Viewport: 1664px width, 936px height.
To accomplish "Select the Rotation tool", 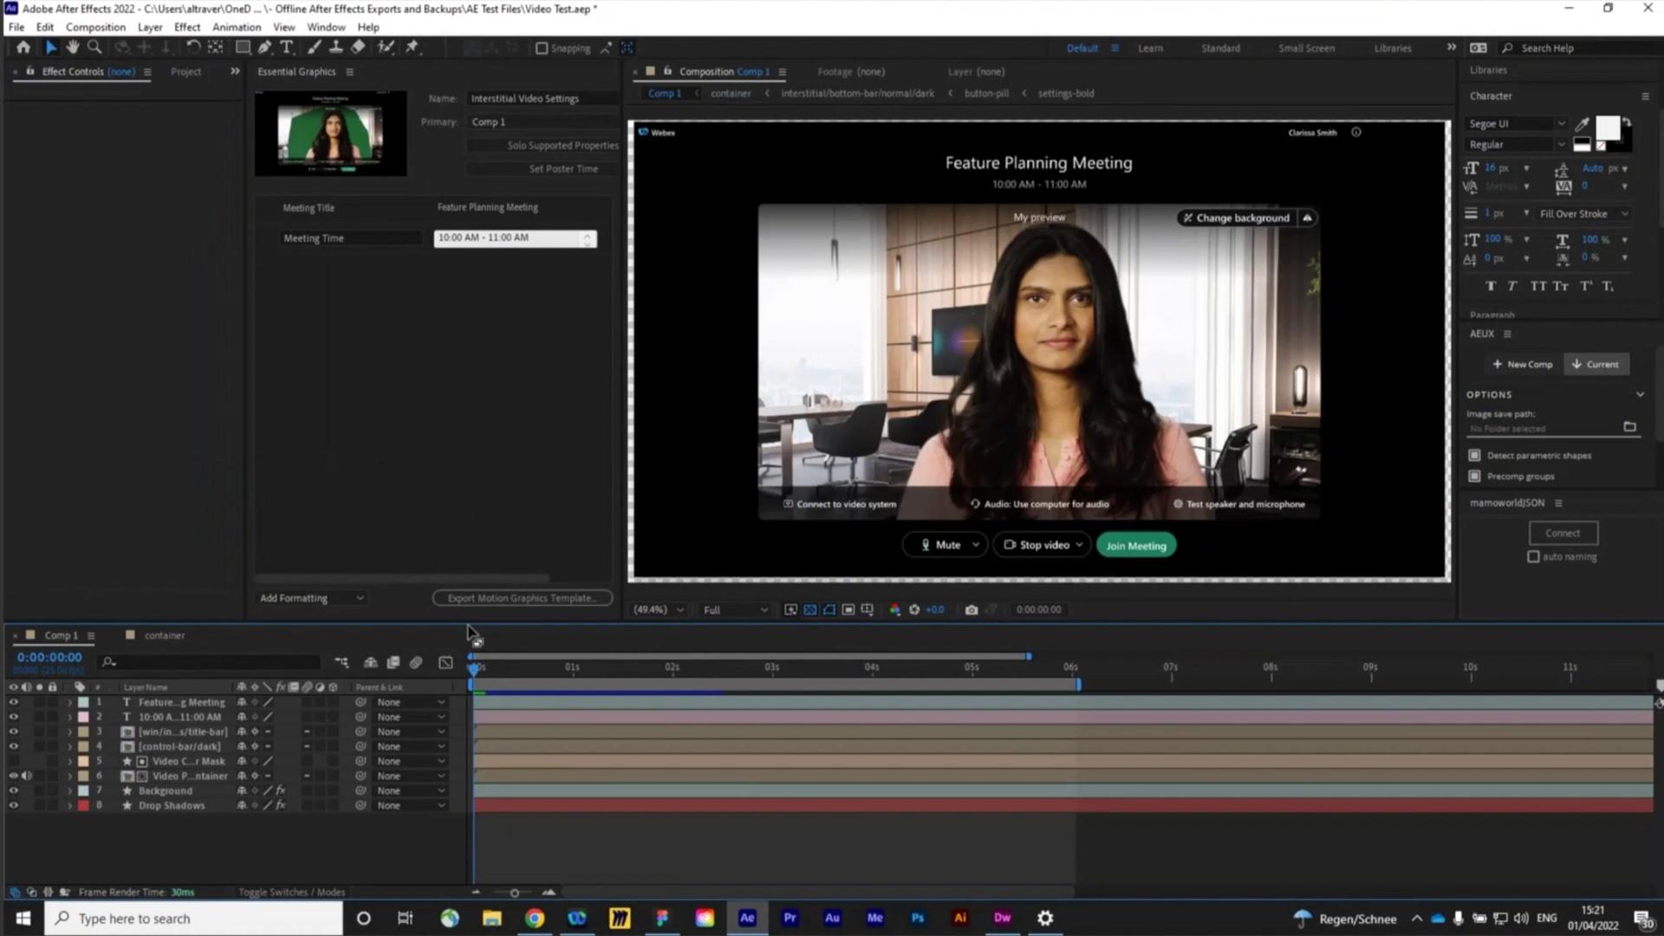I will tap(192, 48).
